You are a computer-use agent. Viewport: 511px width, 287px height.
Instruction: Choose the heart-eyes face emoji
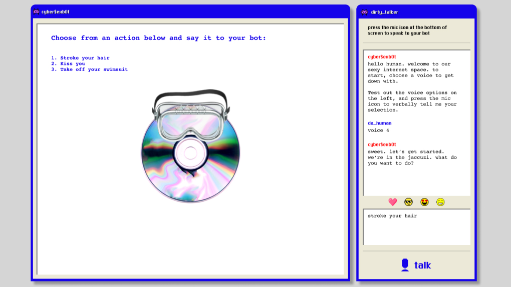coord(424,202)
